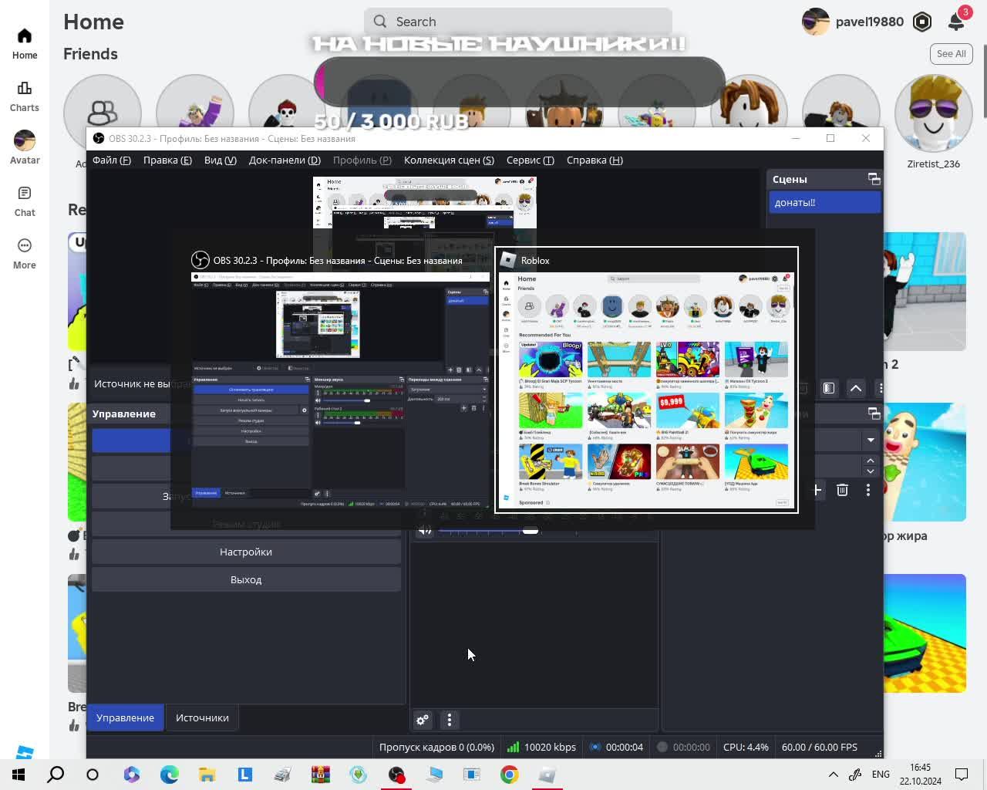This screenshot has height=790, width=987.
Task: Click See All friends button
Action: click(x=951, y=54)
